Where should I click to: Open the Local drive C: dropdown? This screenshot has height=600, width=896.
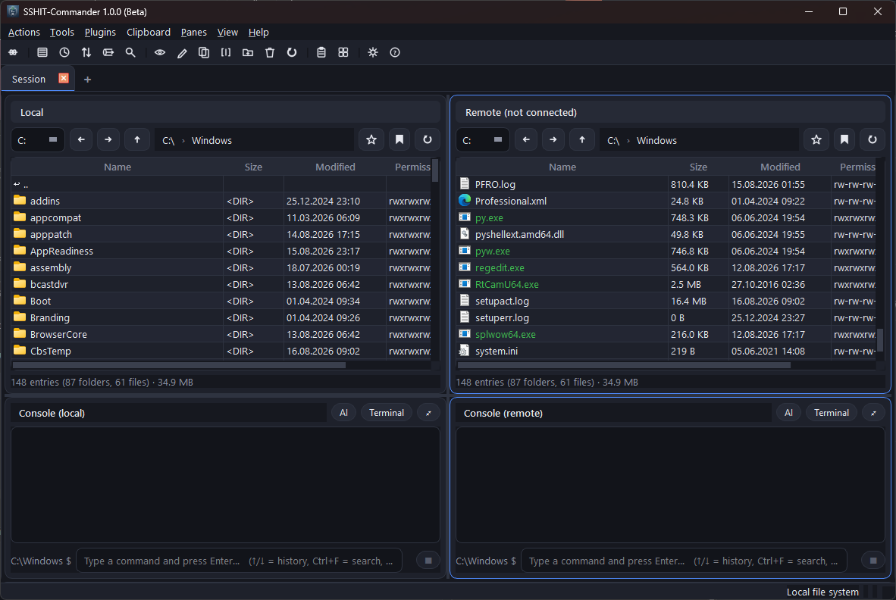tap(37, 140)
